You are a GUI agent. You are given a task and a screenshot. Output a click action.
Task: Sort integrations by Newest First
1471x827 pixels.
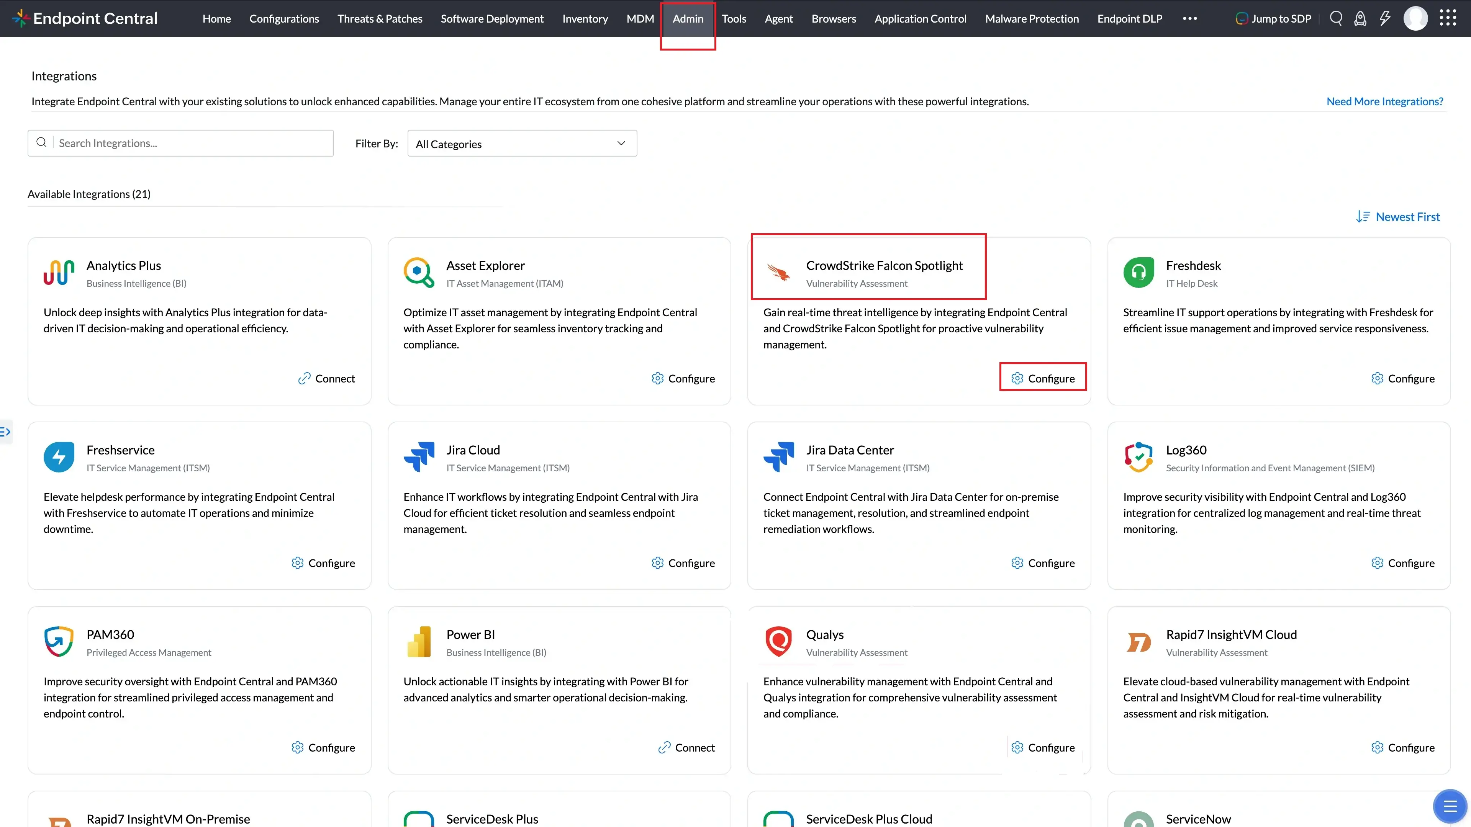(1398, 216)
